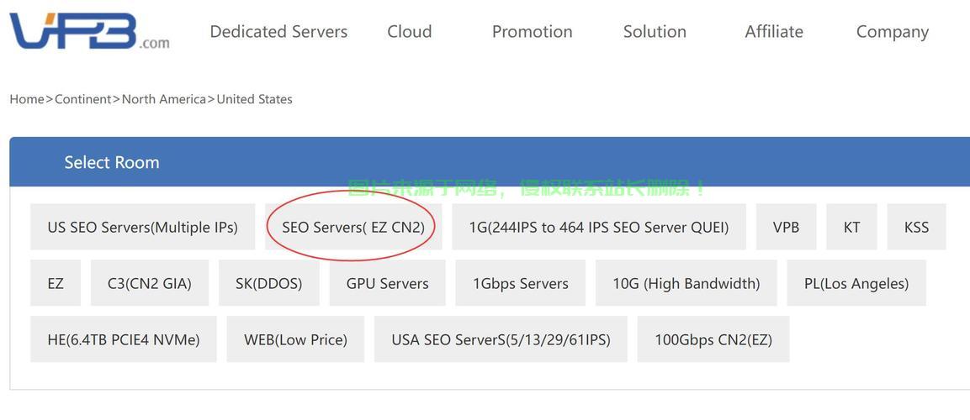Open the Solution menu item

655,32
